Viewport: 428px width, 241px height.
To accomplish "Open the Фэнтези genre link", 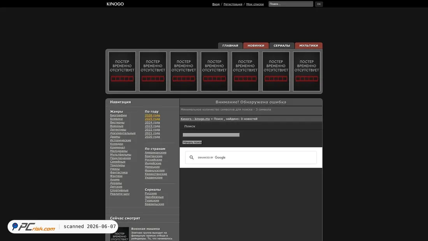I will [x=116, y=176].
